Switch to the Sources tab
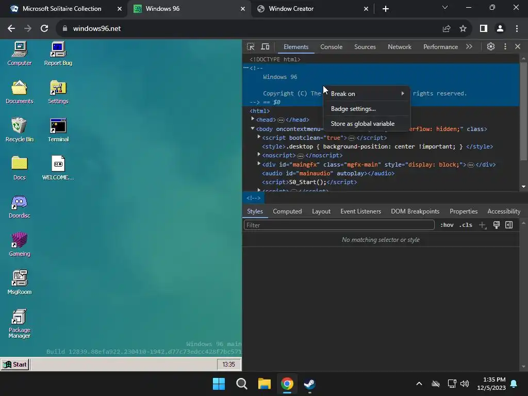528x396 pixels. [x=365, y=47]
